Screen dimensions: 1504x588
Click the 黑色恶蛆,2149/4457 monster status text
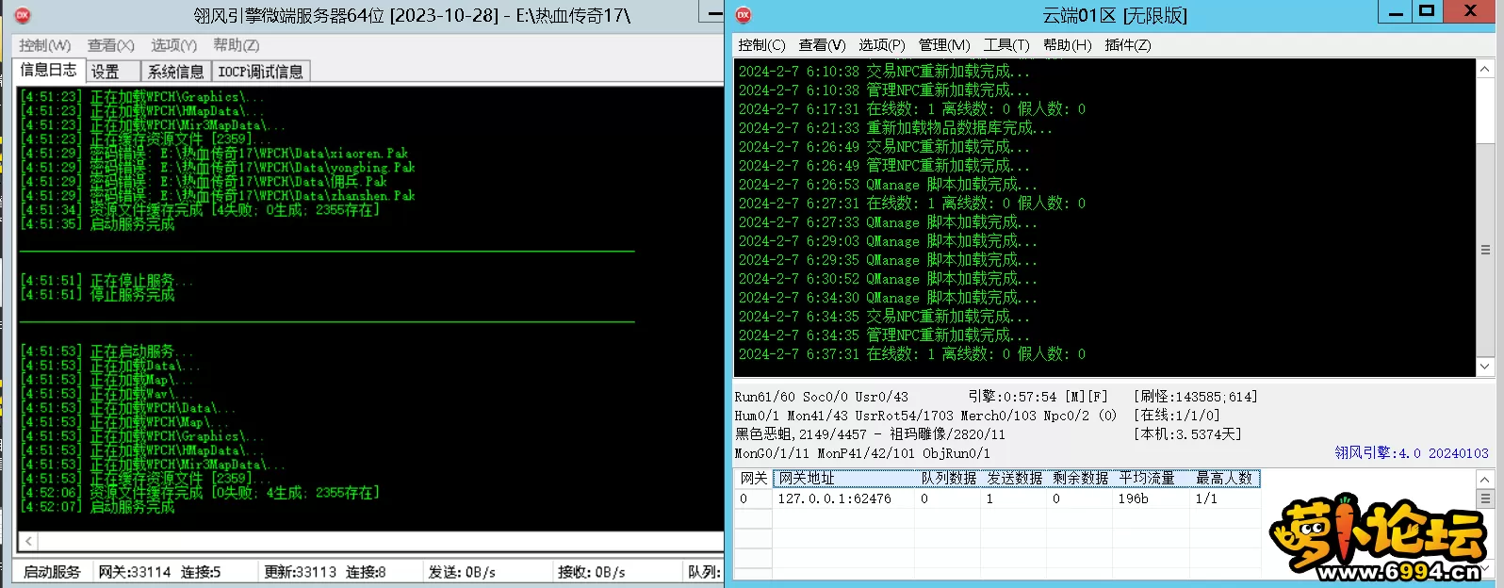coord(801,434)
